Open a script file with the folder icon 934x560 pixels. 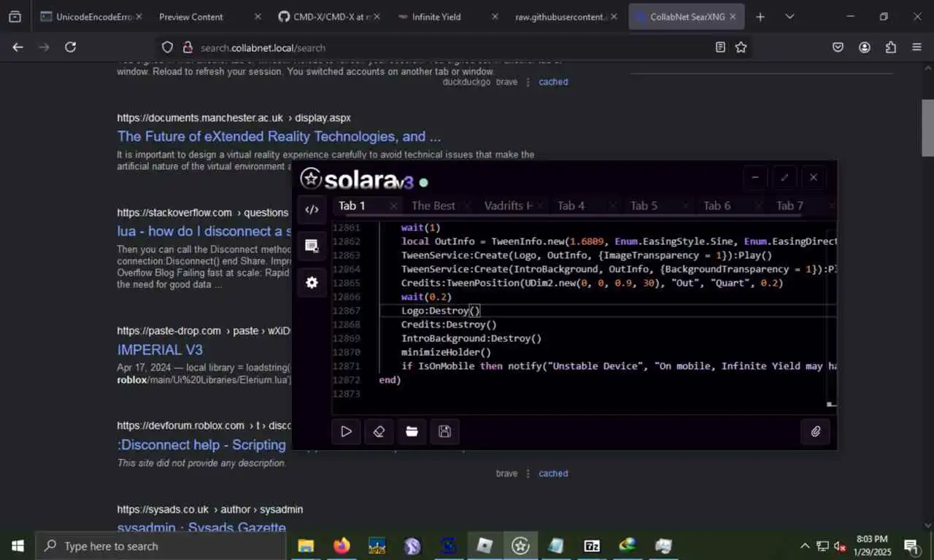412,432
